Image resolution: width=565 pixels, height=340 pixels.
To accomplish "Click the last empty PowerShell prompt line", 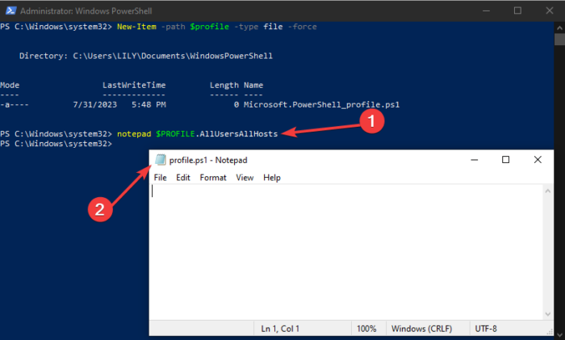I will tap(56, 144).
